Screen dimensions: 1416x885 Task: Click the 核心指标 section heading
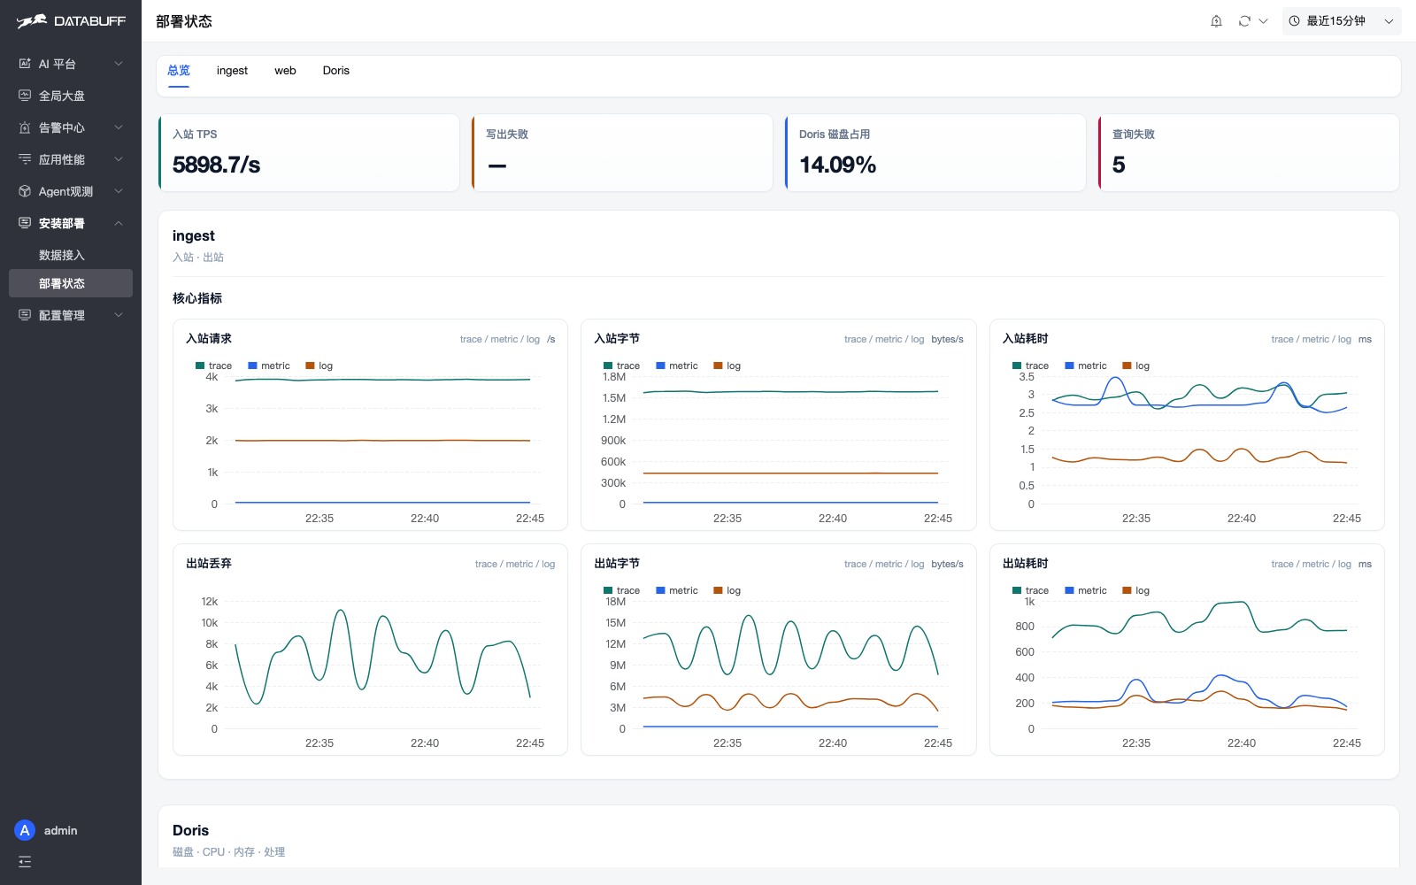(197, 298)
